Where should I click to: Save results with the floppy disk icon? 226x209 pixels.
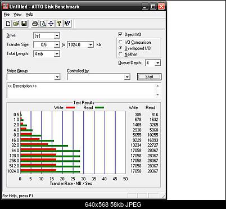[x=24, y=24]
